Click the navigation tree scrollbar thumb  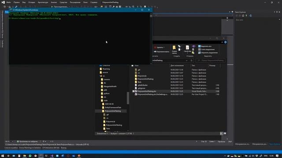pos(128,98)
